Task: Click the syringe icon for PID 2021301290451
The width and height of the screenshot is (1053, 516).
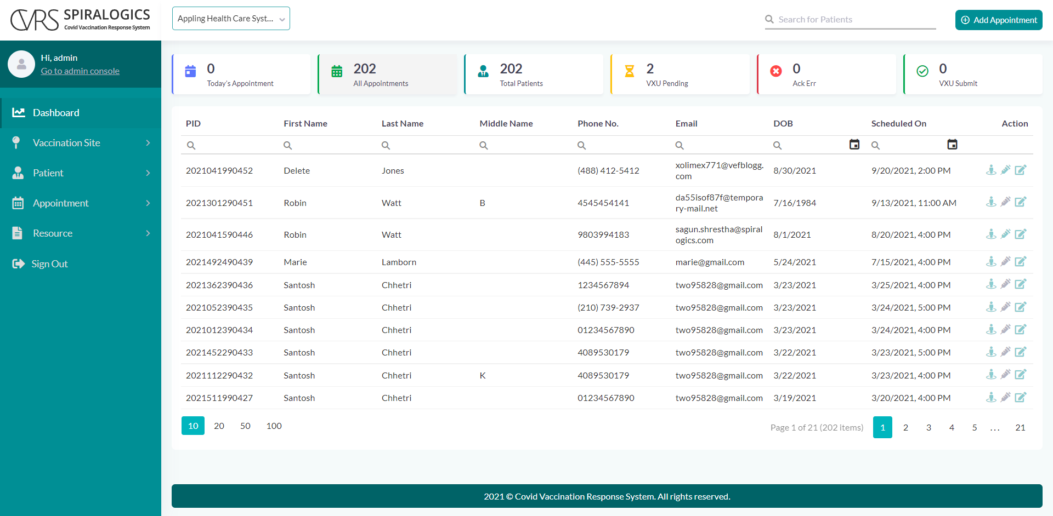Action: [1005, 202]
